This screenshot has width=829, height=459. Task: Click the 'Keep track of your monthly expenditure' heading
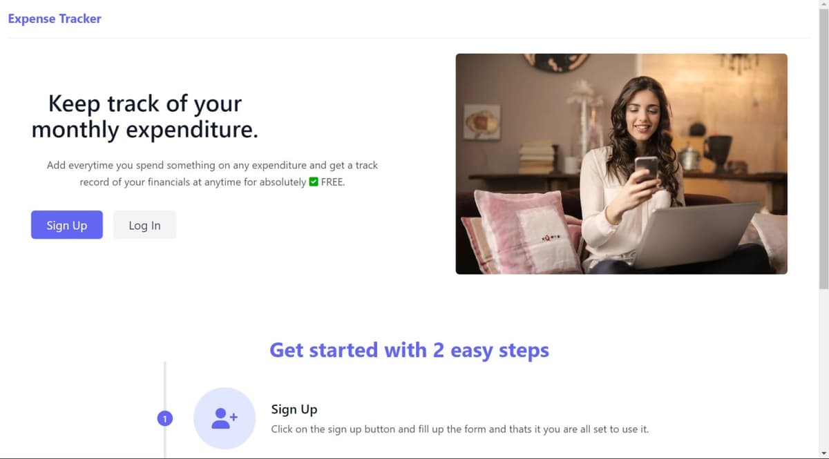[145, 116]
